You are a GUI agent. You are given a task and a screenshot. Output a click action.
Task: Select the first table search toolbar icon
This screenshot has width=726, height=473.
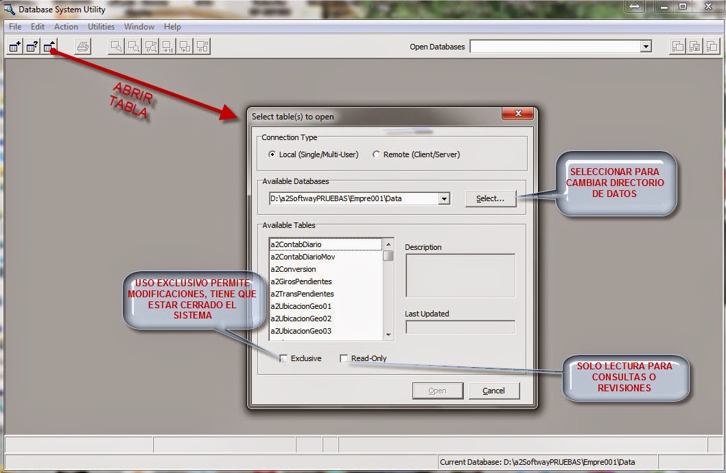[x=116, y=46]
